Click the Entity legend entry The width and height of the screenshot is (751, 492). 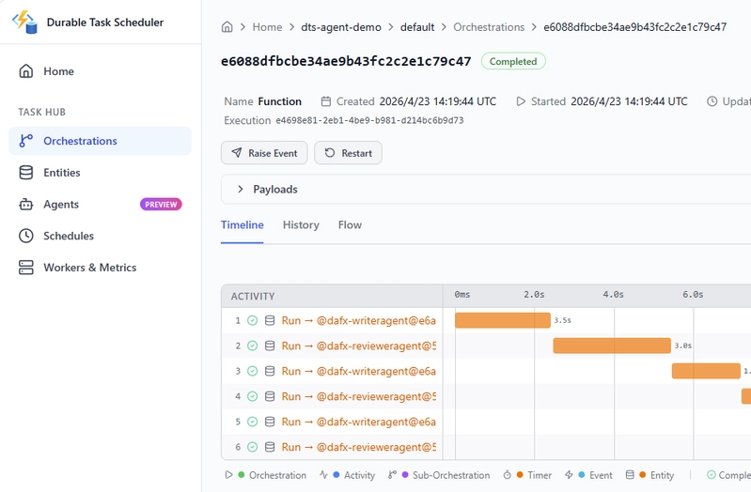click(x=649, y=475)
